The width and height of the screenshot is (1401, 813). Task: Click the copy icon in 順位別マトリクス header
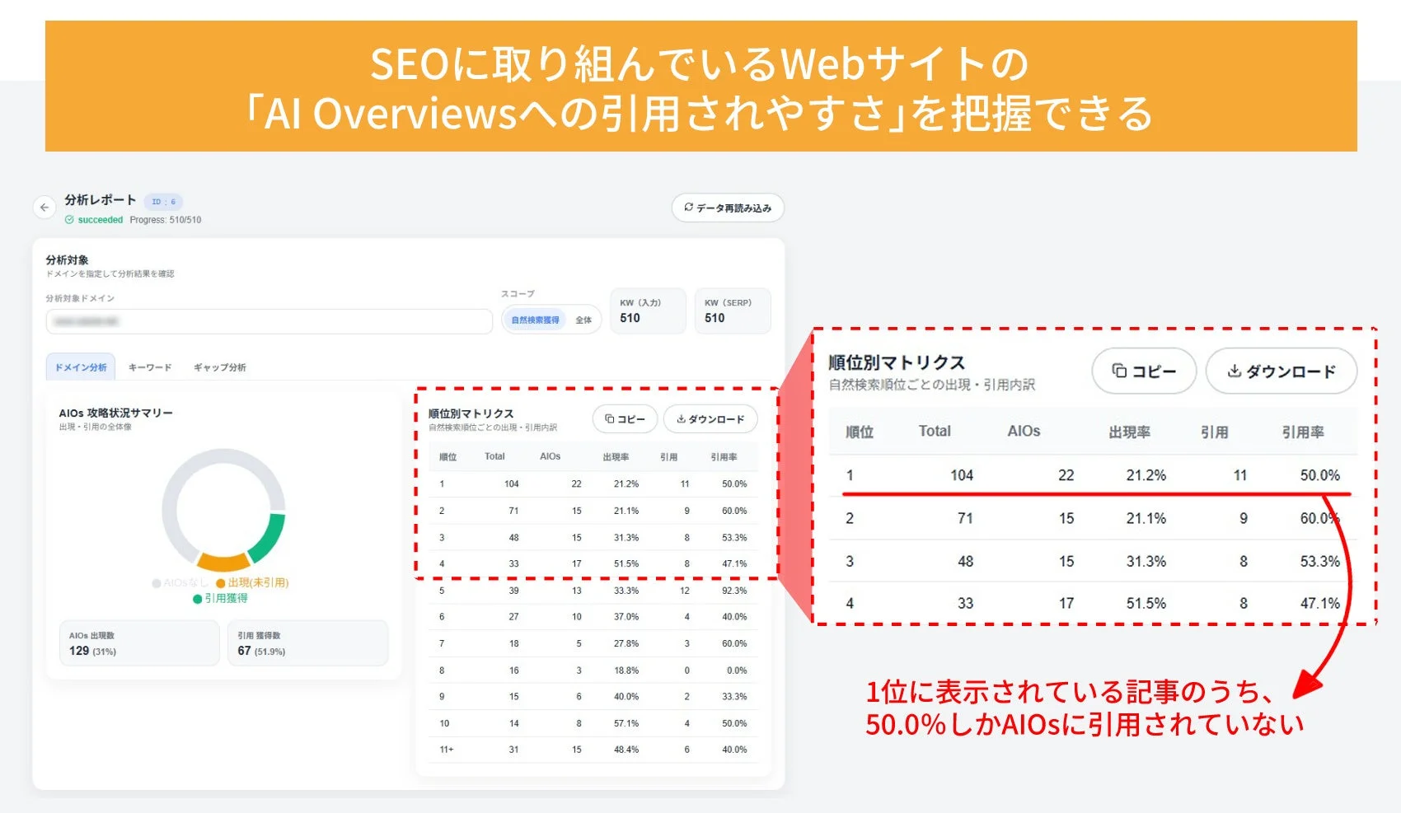pos(611,419)
